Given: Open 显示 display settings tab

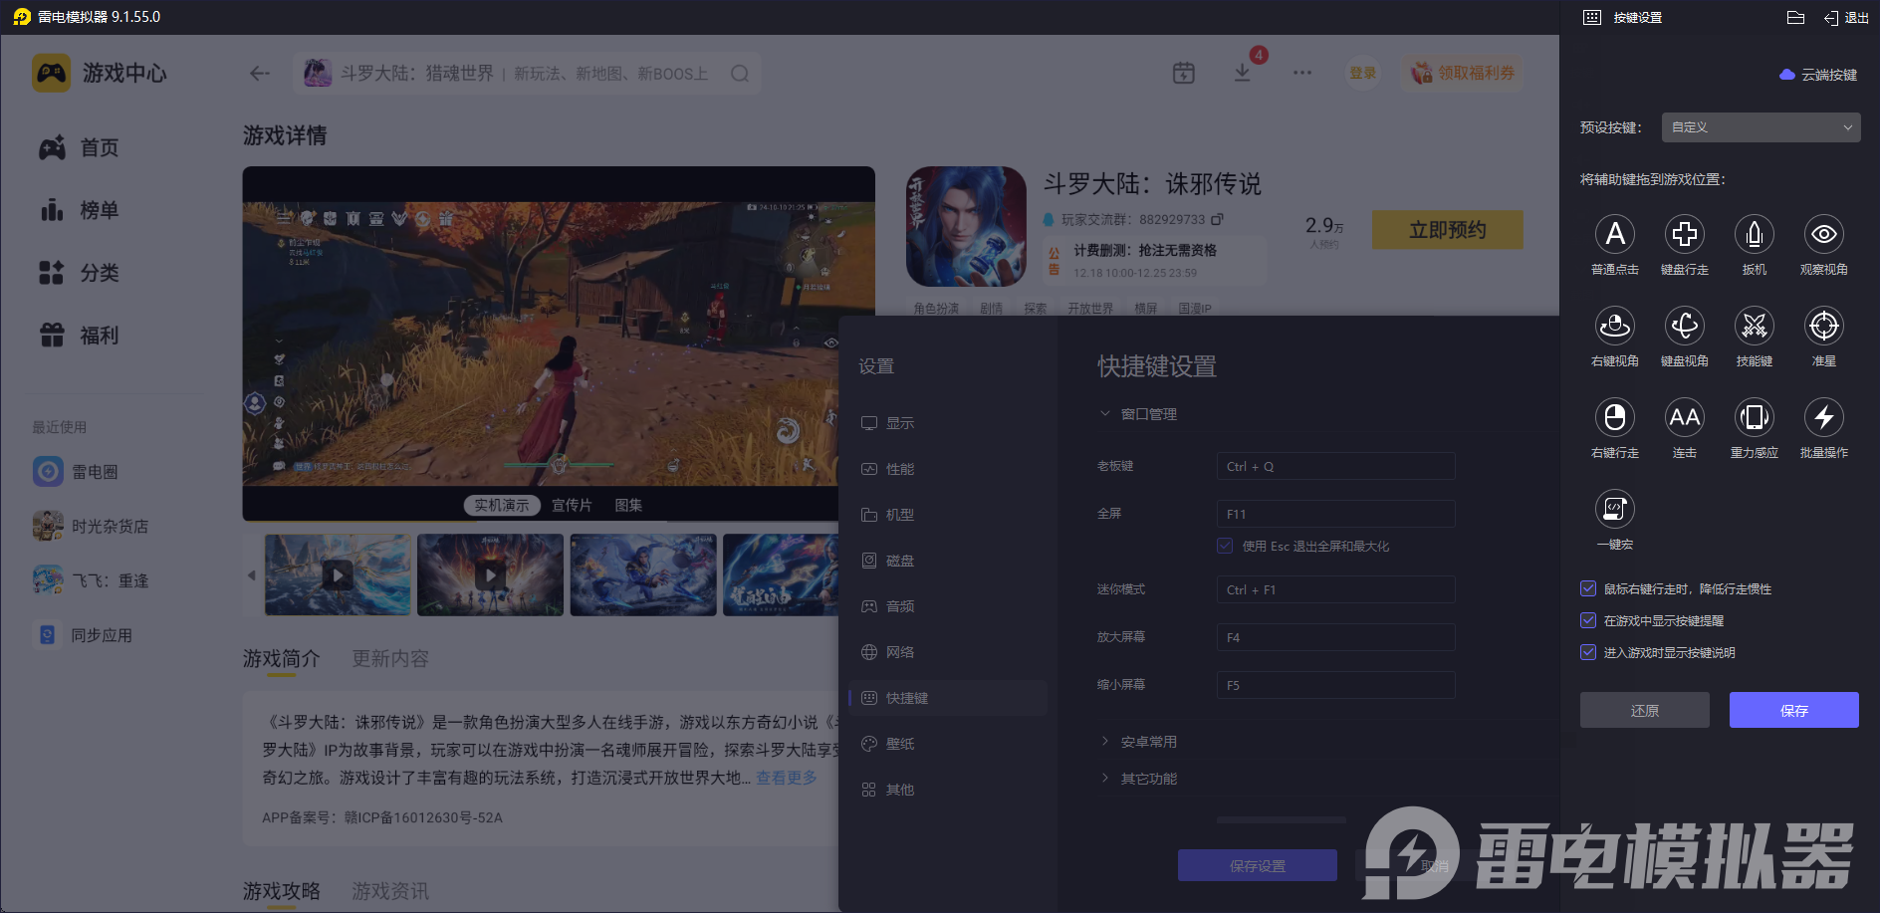Looking at the screenshot, I should pos(948,423).
